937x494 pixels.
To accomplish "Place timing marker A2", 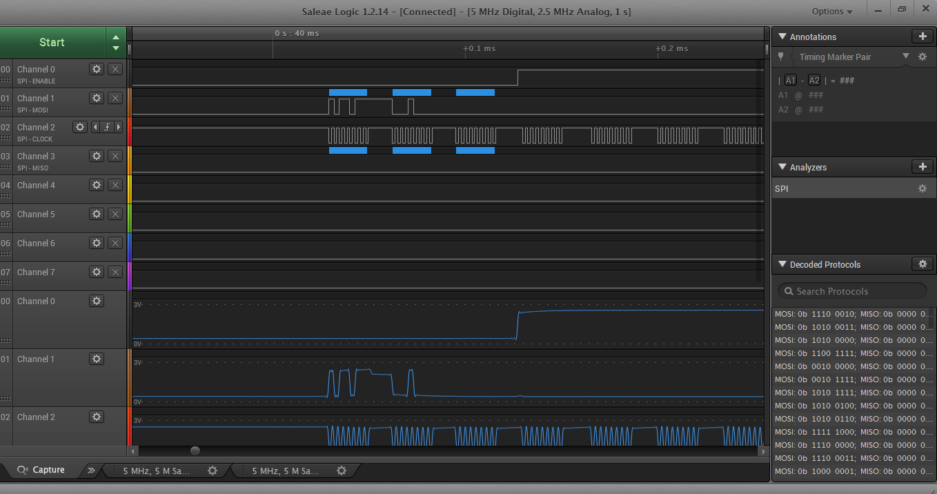I will point(814,80).
